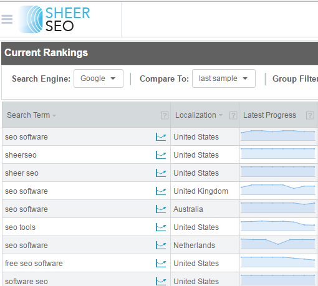318x286 pixels.
Task: Select the free seo software search term
Action: point(34,264)
